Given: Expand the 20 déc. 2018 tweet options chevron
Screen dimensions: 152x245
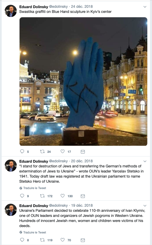Looking at the screenshot, I should click(x=145, y=161).
